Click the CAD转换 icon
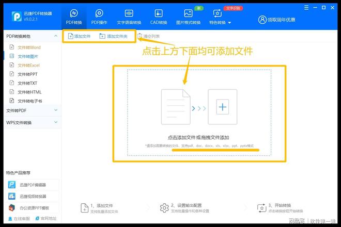Viewport: 341px width, 227px height. tap(159, 13)
